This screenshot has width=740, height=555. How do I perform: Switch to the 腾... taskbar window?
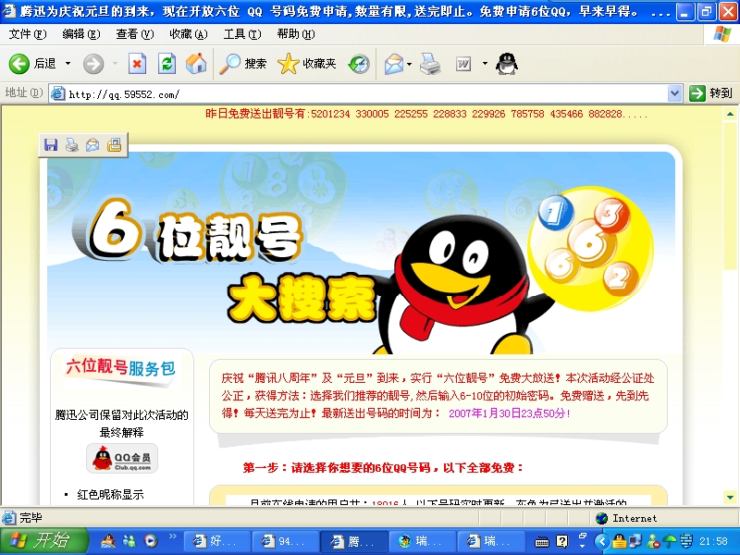coord(354,541)
